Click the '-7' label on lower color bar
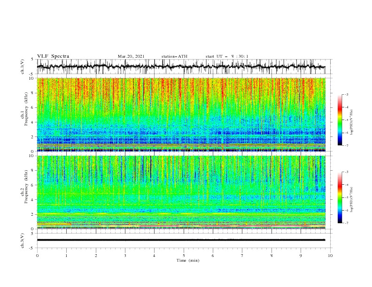The width and height of the screenshot is (372, 287). pyautogui.click(x=346, y=223)
